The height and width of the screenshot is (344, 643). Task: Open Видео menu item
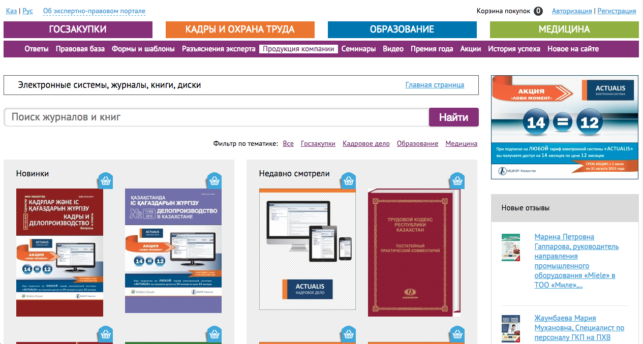[393, 49]
